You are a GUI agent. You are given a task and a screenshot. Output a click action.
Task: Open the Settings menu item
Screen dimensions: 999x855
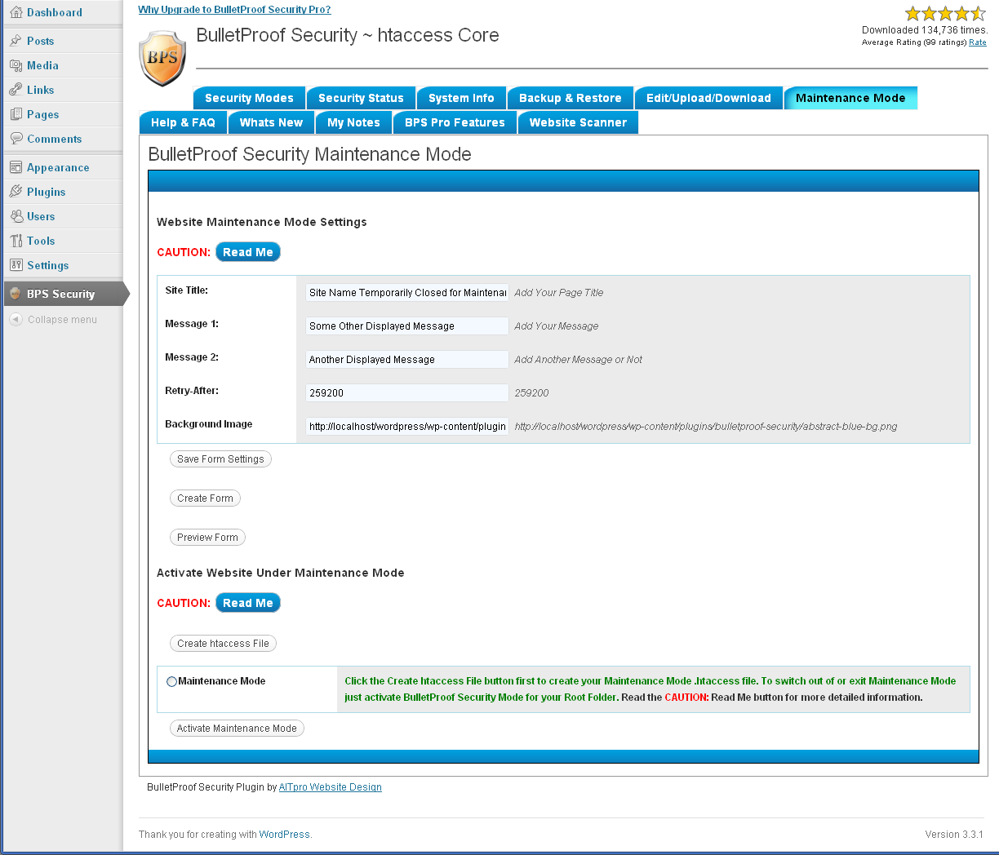62,265
